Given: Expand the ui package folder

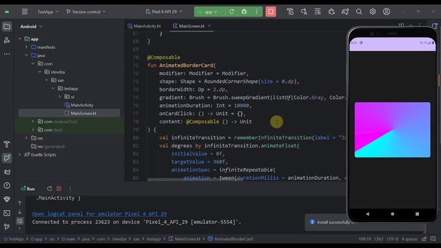Looking at the screenshot, I should pyautogui.click(x=60, y=96).
